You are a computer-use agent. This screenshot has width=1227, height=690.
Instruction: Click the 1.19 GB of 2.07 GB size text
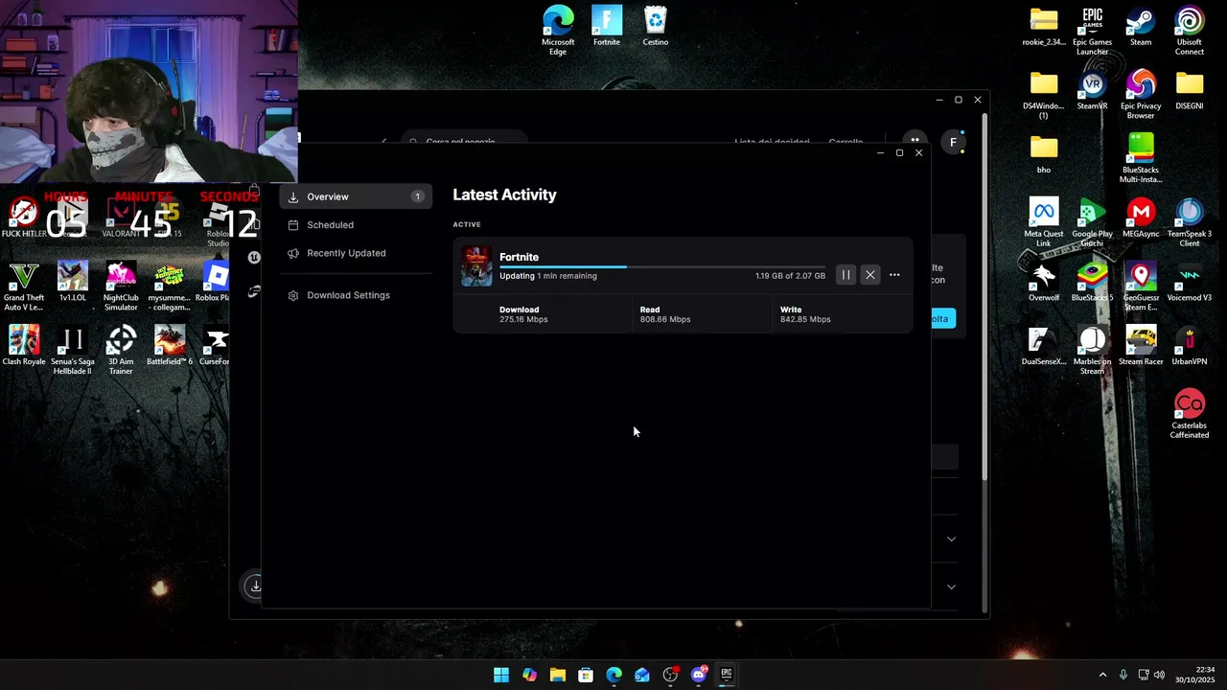pyautogui.click(x=790, y=276)
